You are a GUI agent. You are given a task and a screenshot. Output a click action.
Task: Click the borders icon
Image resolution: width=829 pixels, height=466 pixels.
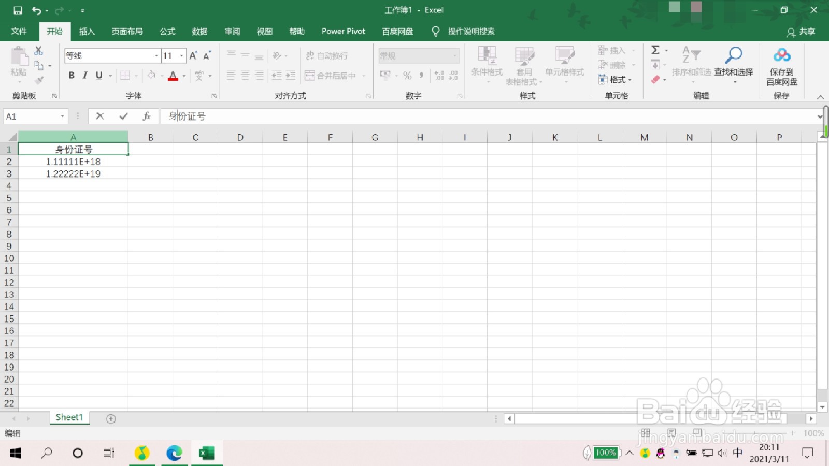coord(125,76)
